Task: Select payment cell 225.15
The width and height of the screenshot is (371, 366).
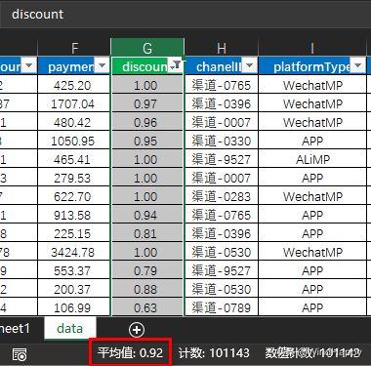Action: [x=74, y=233]
